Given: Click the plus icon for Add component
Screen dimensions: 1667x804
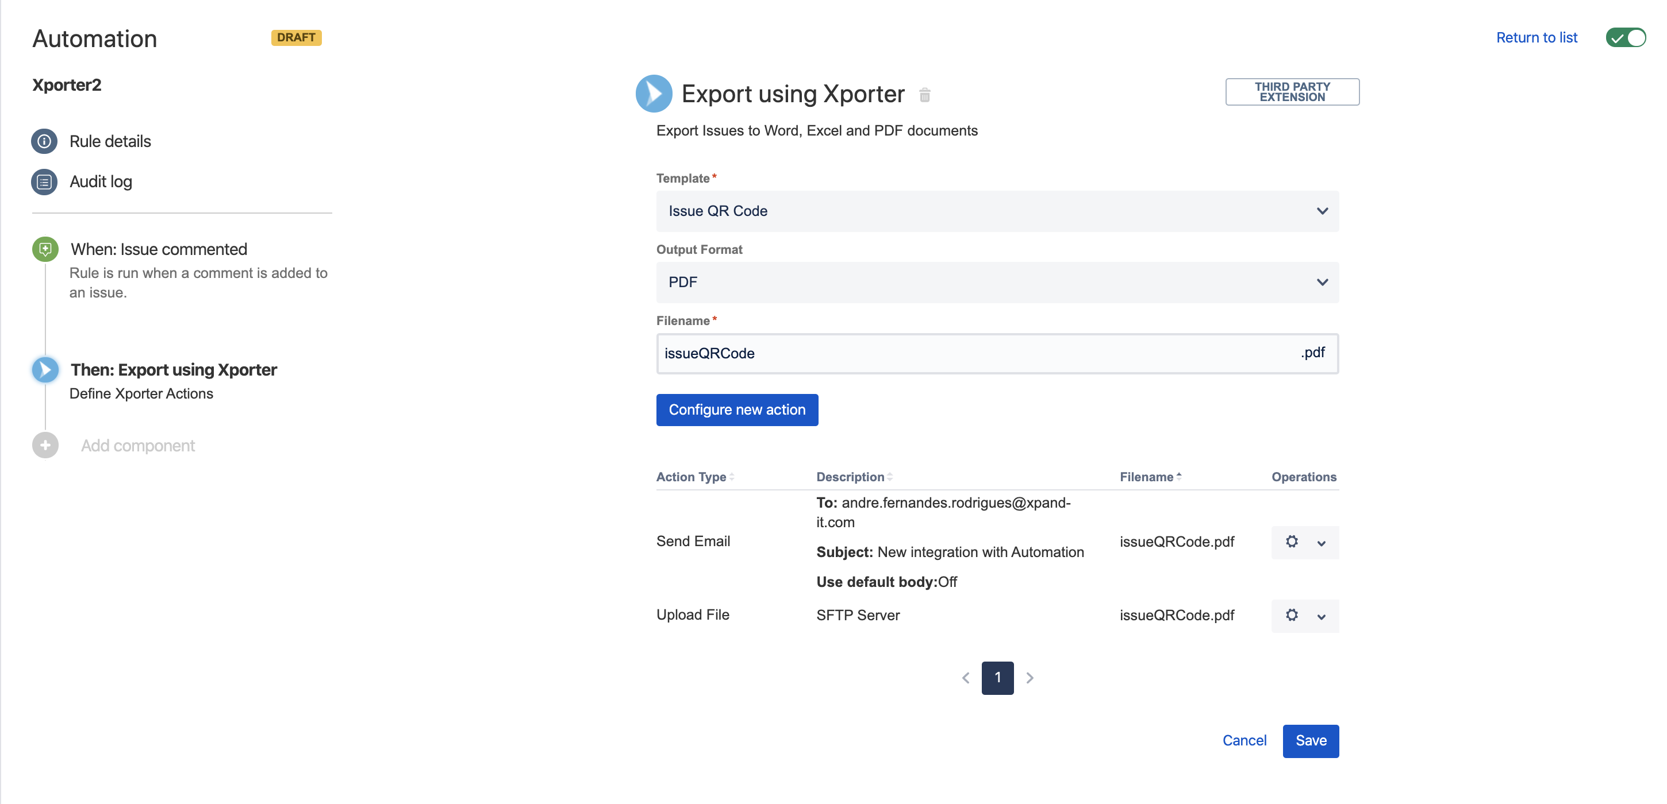Looking at the screenshot, I should [x=45, y=445].
